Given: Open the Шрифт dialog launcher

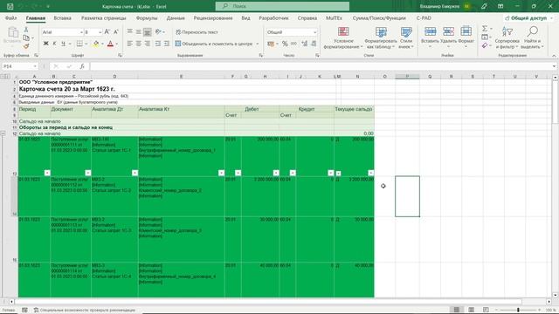Looking at the screenshot, I should [120, 56].
